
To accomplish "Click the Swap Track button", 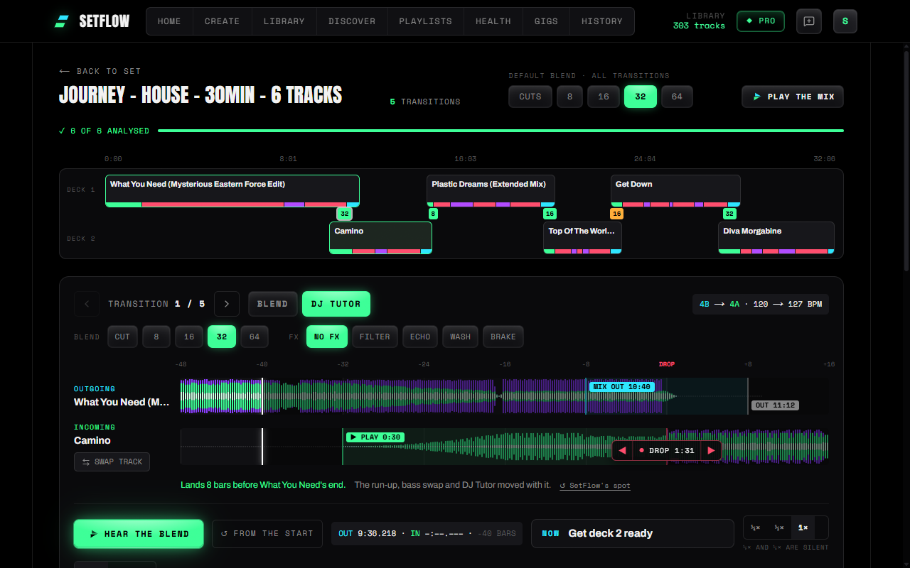I will tap(112, 461).
